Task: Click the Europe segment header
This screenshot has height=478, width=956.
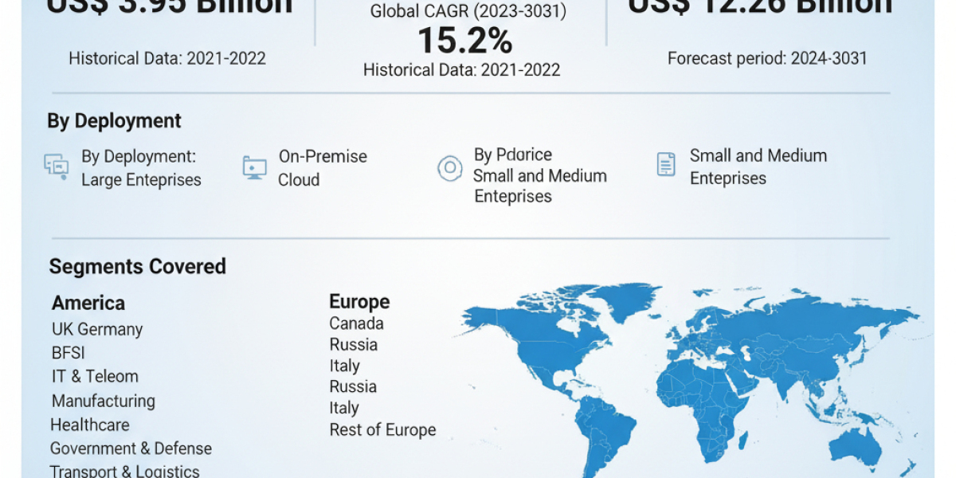Action: [359, 301]
